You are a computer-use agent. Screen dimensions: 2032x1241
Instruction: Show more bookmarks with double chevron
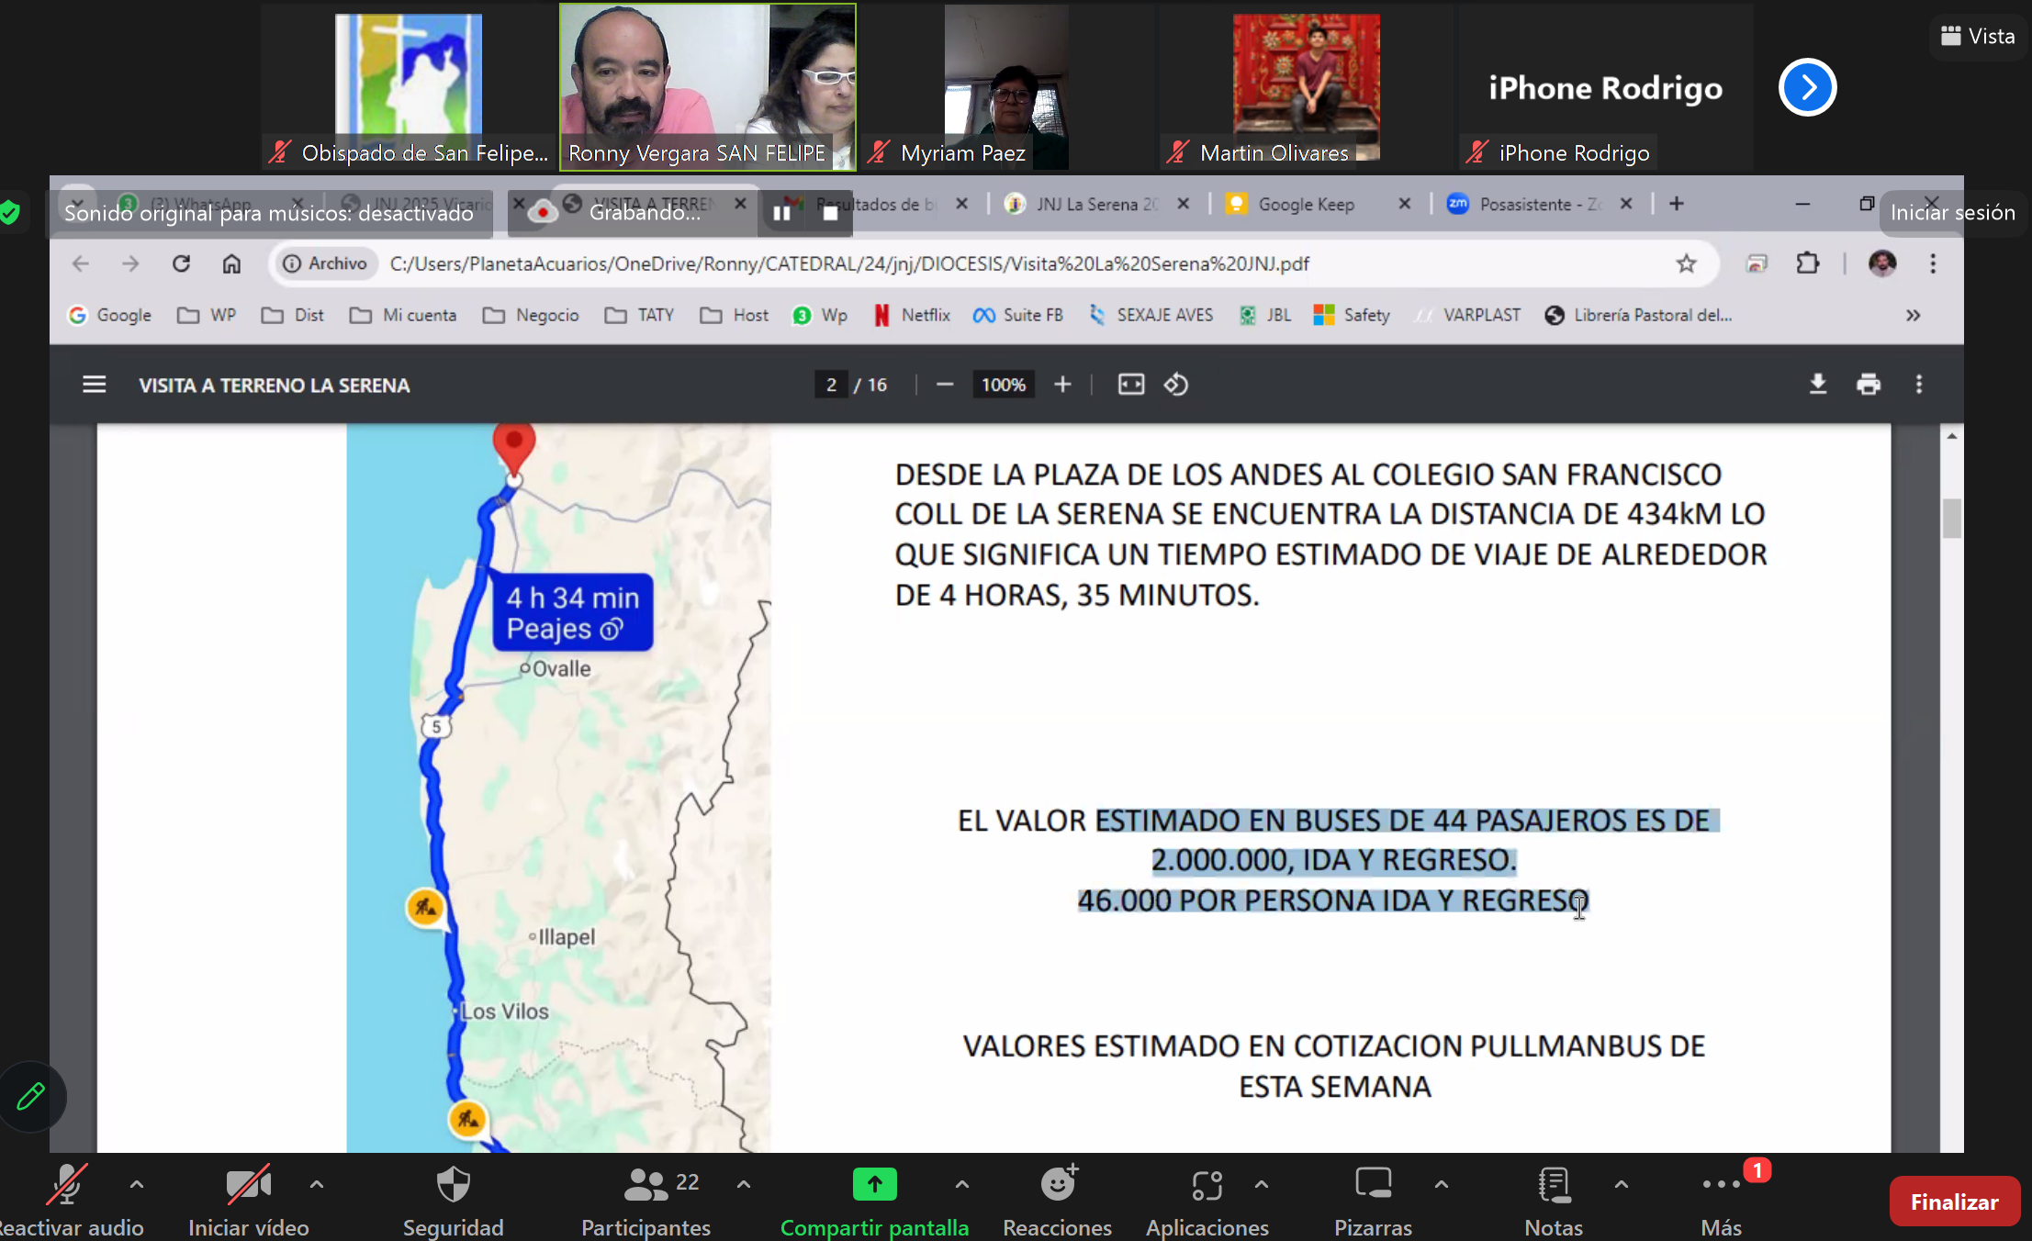click(x=1913, y=316)
